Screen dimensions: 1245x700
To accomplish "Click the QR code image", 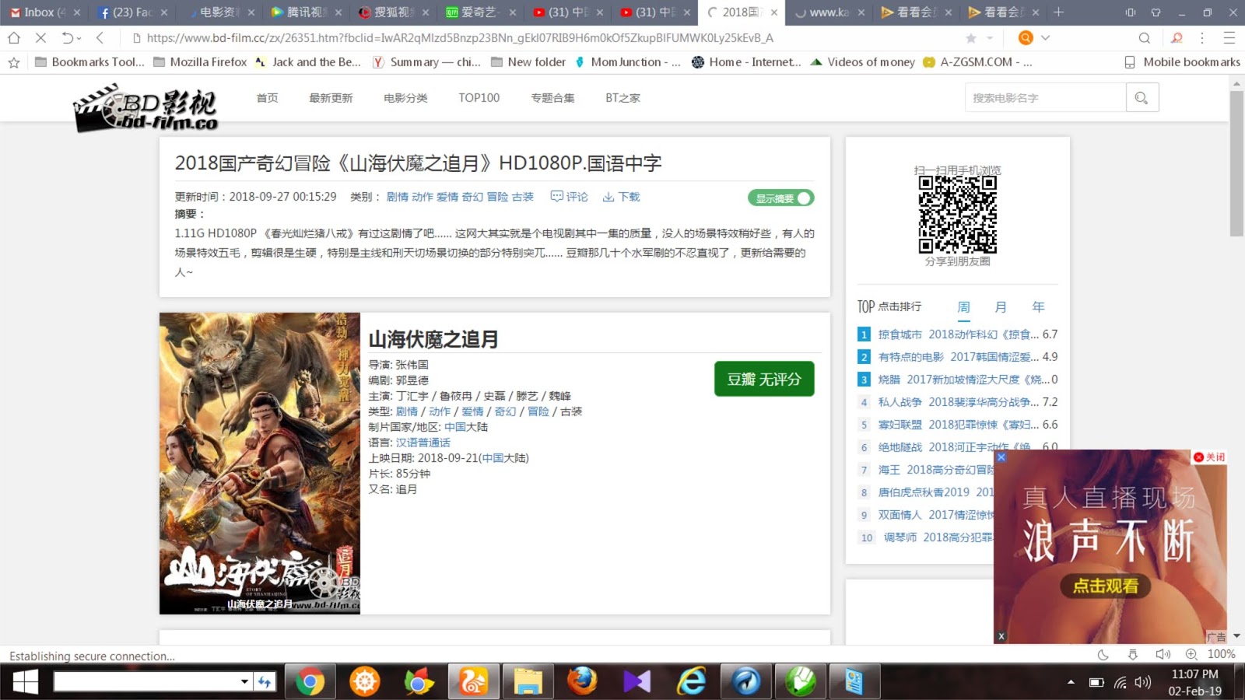I will pyautogui.click(x=958, y=215).
